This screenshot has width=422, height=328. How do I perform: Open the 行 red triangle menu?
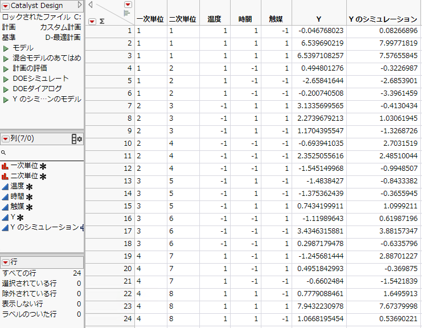point(5,262)
